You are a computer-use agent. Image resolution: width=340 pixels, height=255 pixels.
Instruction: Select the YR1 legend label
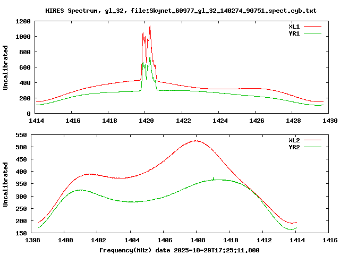coord(294,33)
